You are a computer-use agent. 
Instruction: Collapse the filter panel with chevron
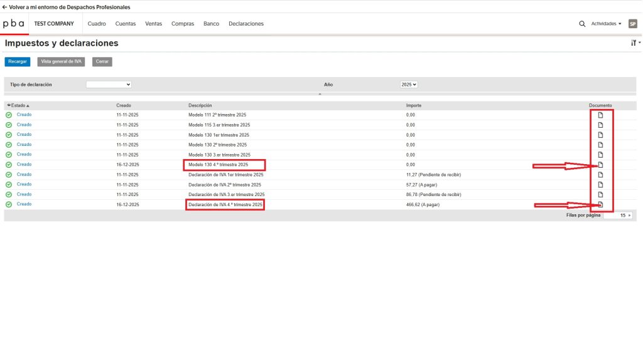[320, 94]
